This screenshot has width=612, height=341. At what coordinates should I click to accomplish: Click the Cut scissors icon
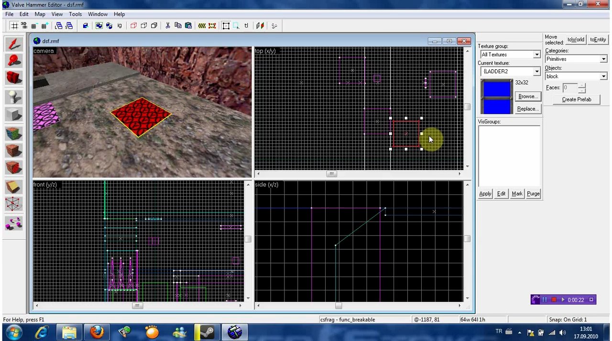(x=168, y=26)
